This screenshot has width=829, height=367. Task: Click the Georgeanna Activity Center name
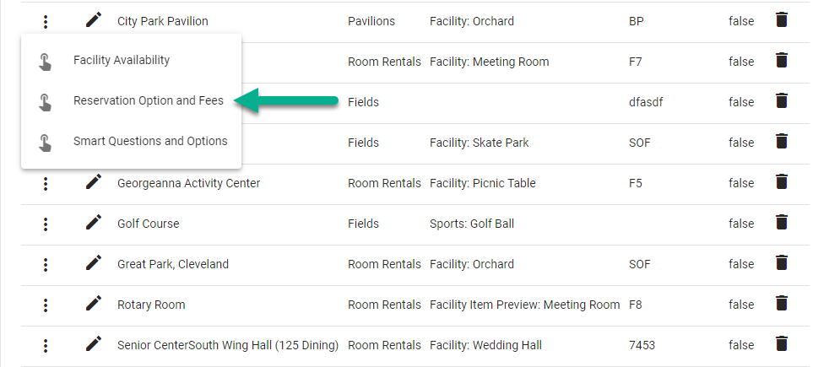click(189, 183)
